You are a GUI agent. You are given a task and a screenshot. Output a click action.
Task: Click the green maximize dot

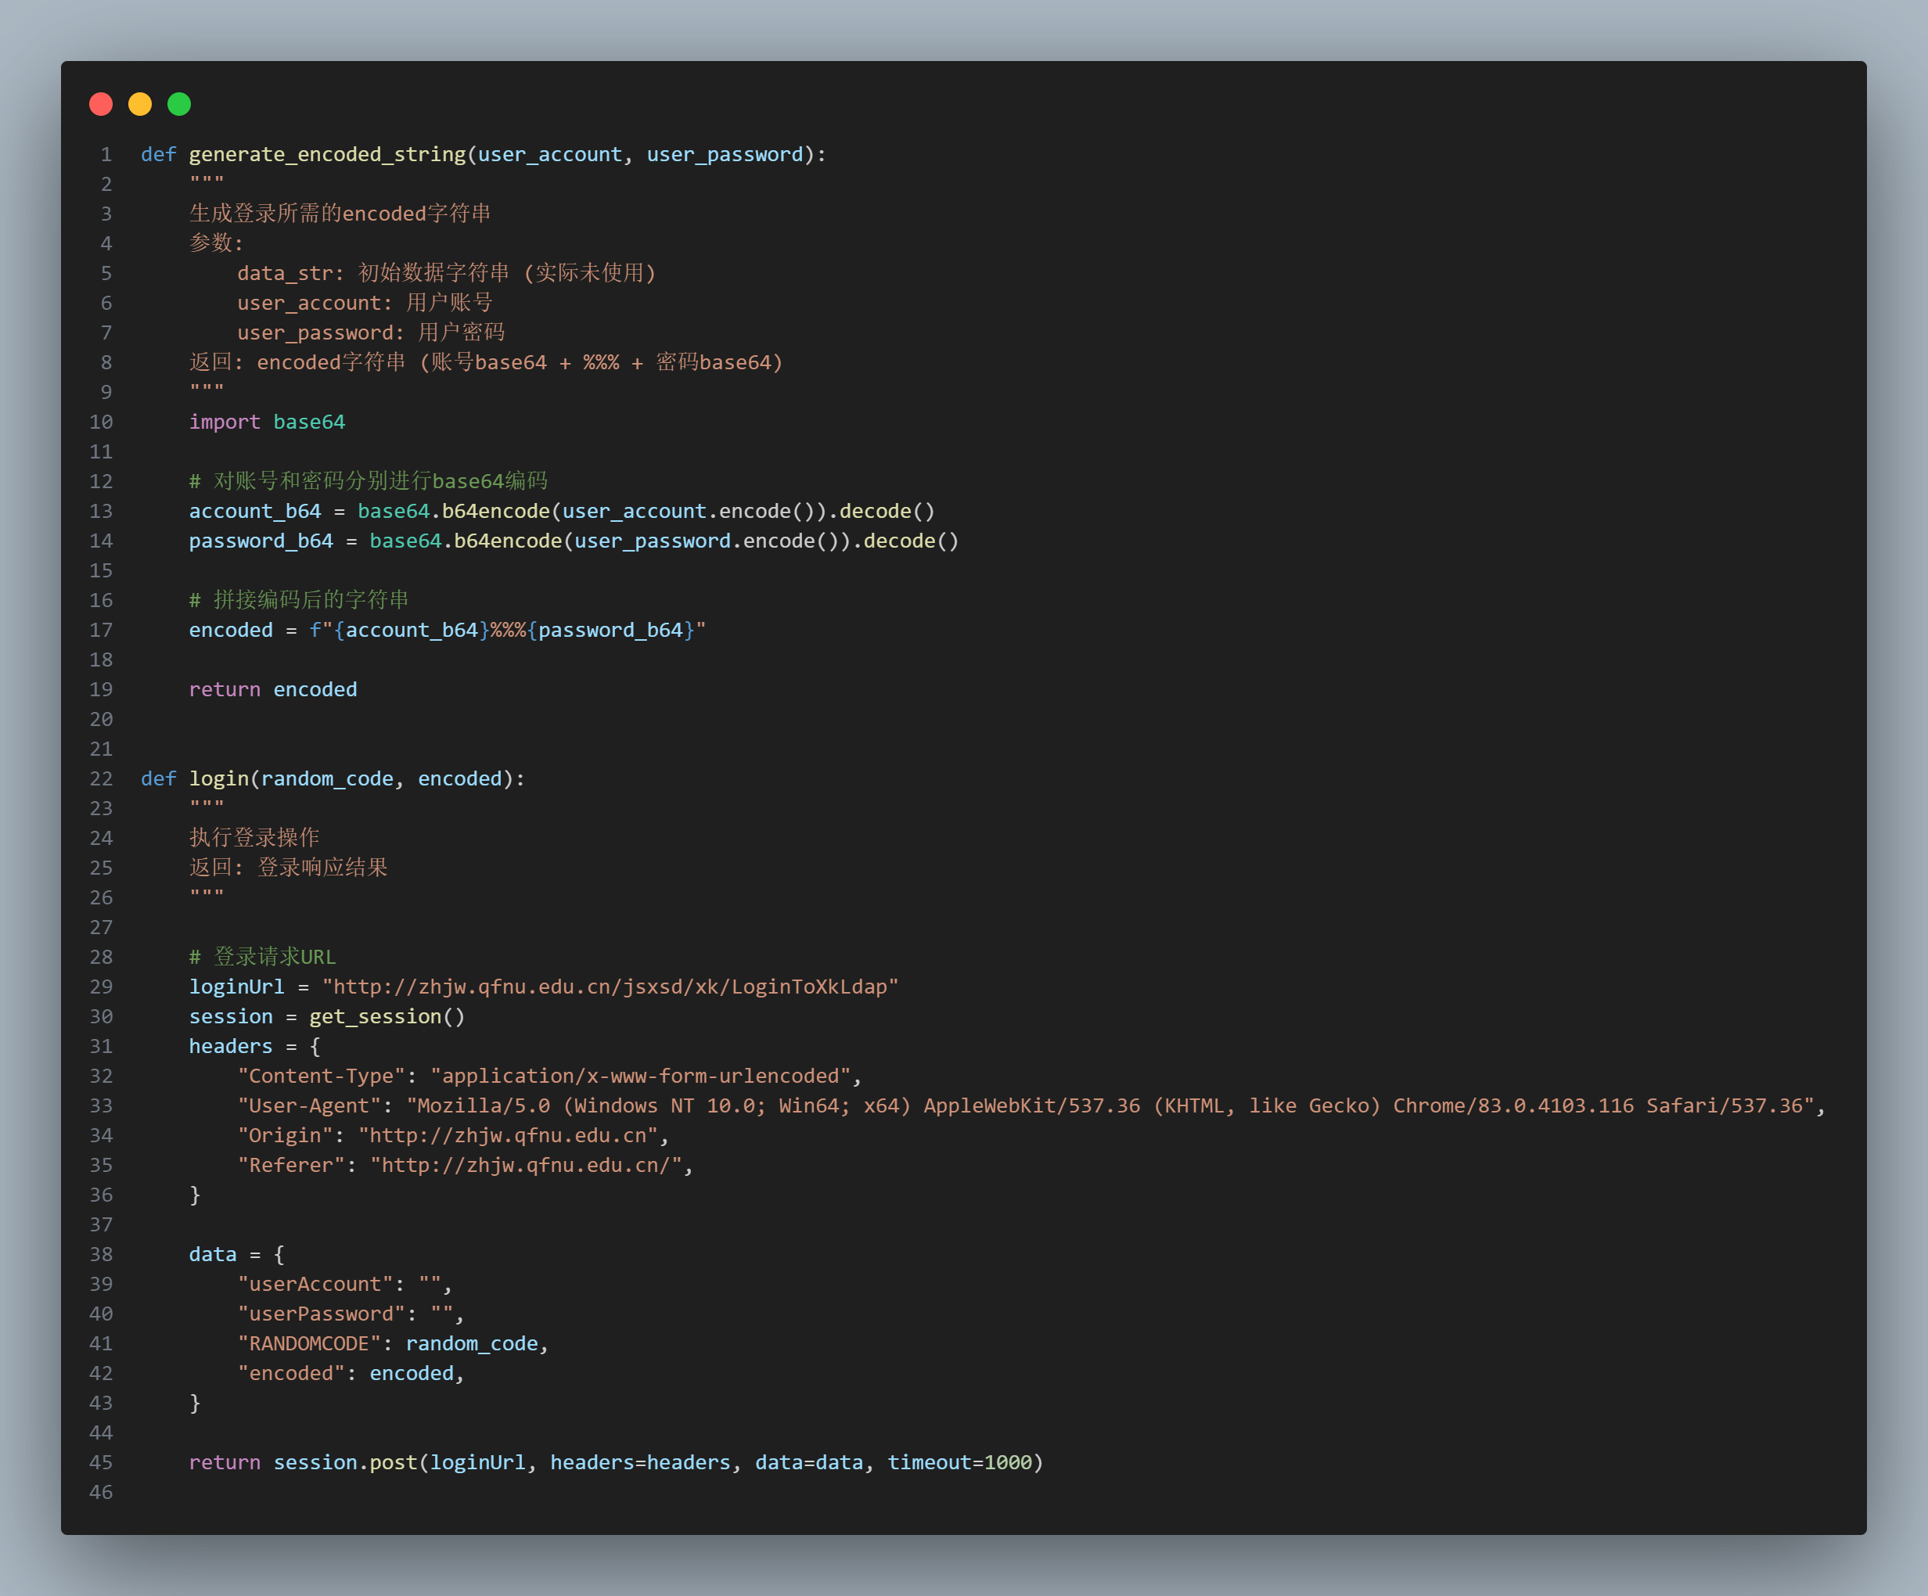(179, 104)
